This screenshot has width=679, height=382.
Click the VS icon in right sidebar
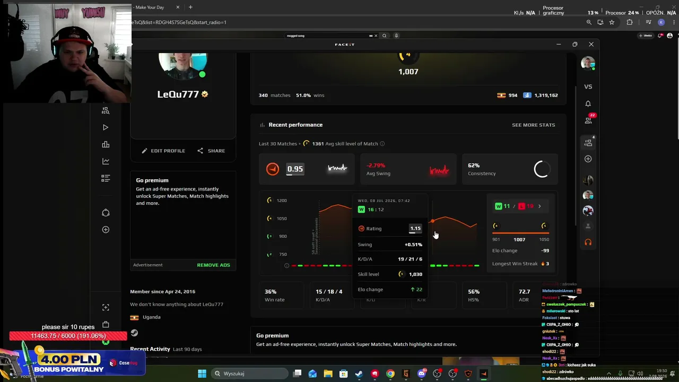click(x=588, y=86)
